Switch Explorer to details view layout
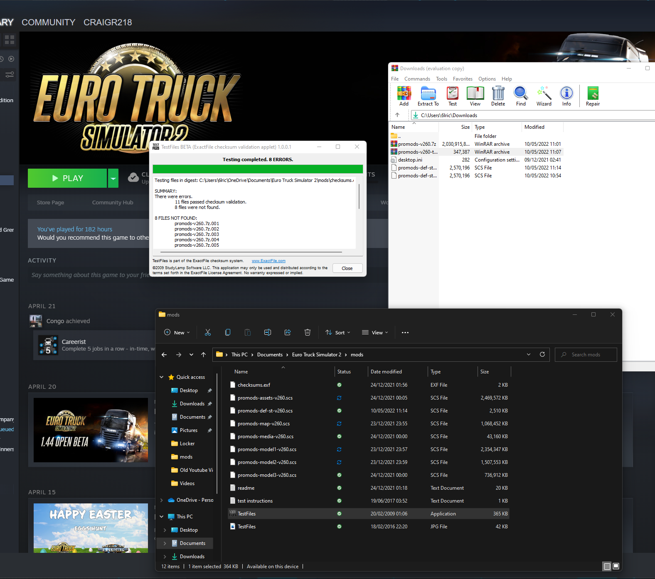The image size is (655, 579). coord(607,566)
